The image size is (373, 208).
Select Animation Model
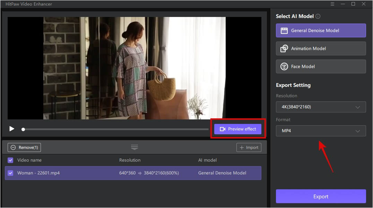321,48
